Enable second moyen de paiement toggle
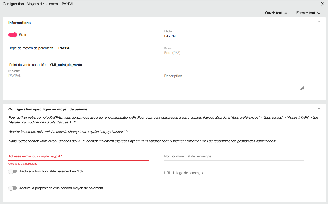Screen dimensions: 328x204 (x=13, y=188)
